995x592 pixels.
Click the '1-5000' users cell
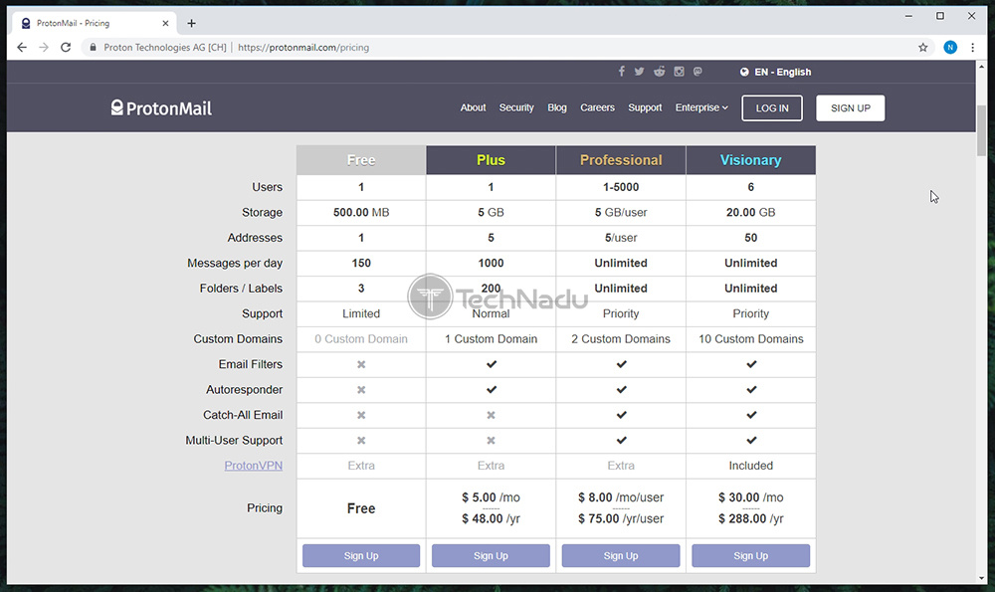coord(621,187)
